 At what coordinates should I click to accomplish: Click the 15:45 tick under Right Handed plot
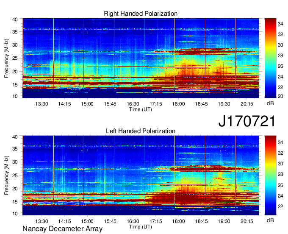point(110,104)
